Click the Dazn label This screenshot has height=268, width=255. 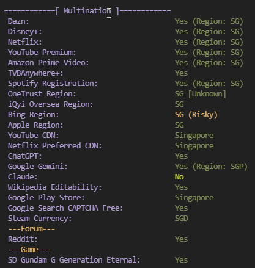click(x=18, y=21)
